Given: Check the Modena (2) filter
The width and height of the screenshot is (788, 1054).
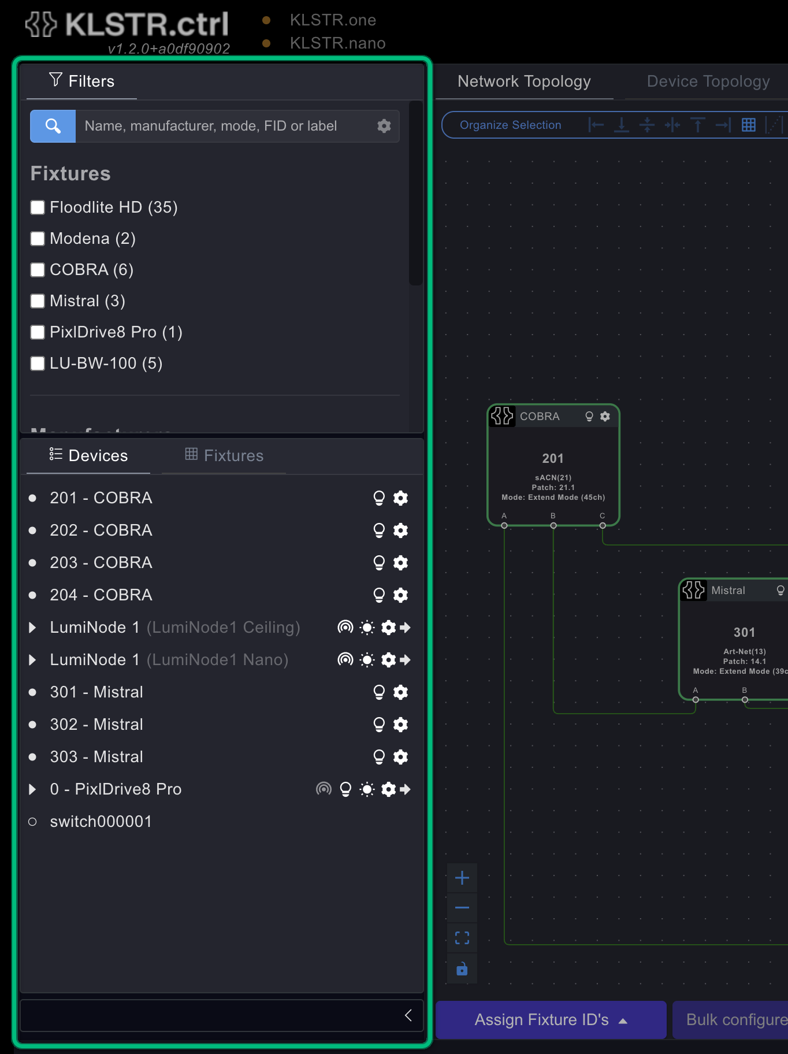Looking at the screenshot, I should point(38,239).
